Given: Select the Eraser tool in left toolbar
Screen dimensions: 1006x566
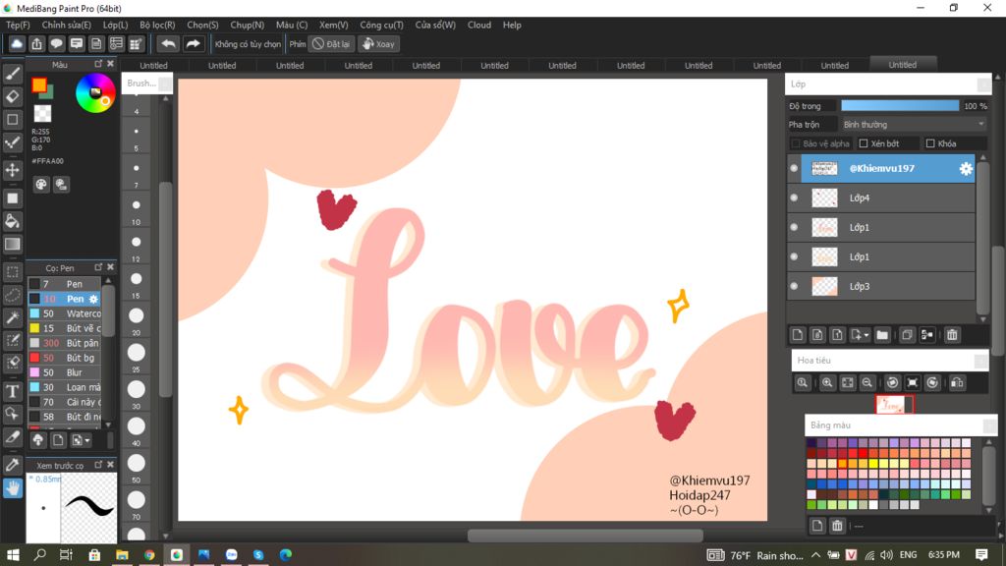Looking at the screenshot, I should pyautogui.click(x=12, y=97).
